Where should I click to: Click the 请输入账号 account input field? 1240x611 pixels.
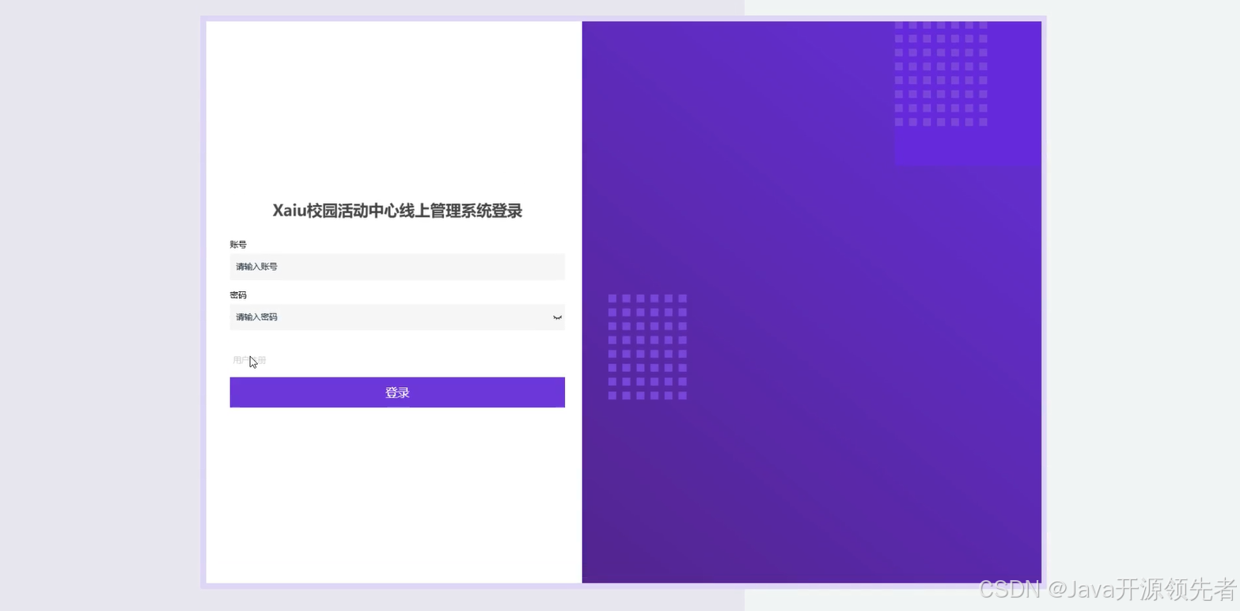[396, 267]
